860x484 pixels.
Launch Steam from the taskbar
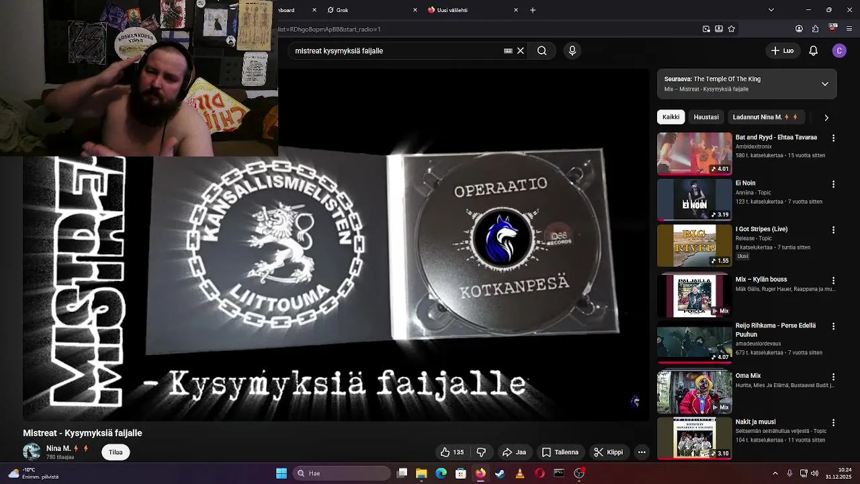click(x=500, y=473)
